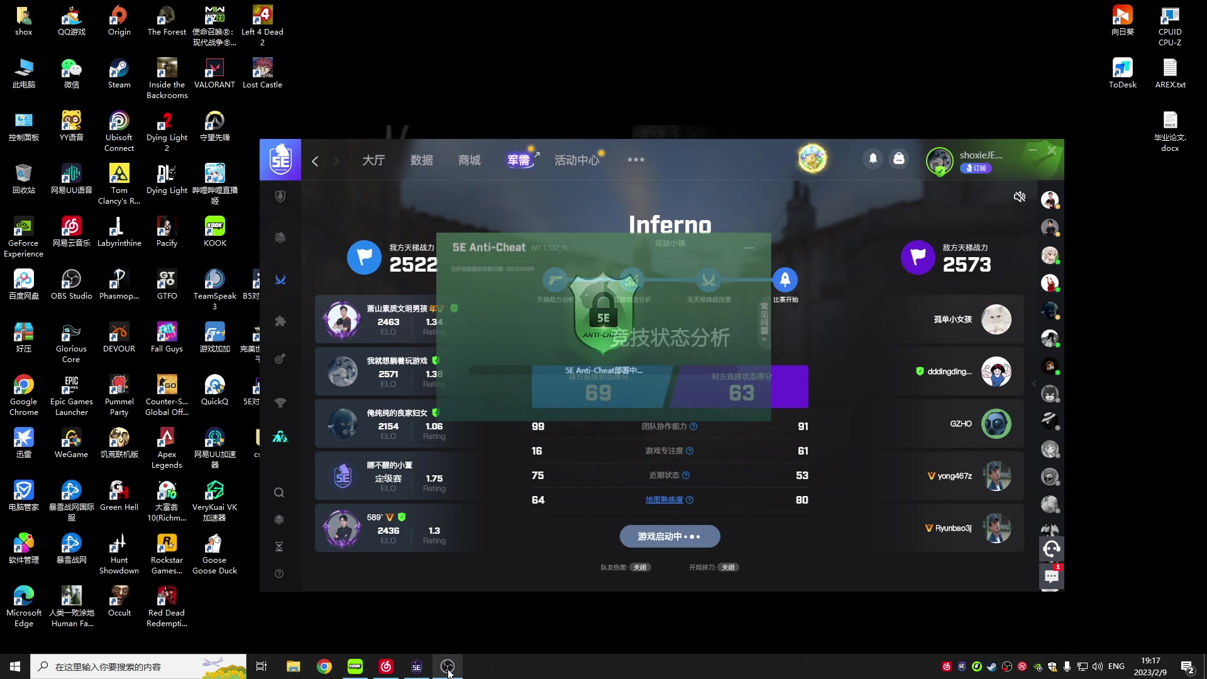Click 游戏启动中 loading button
Viewport: 1207px width, 679px height.
668,536
